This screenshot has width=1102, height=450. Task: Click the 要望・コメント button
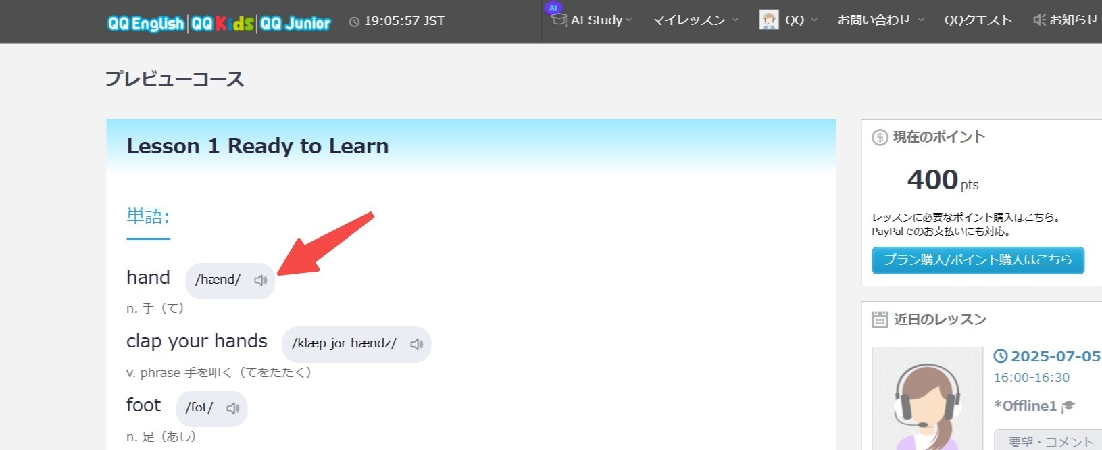tap(1051, 442)
